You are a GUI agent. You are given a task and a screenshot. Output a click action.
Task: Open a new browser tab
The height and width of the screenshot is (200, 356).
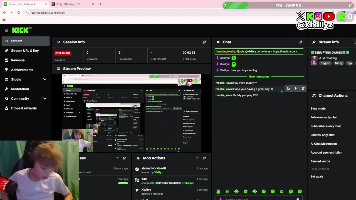pyautogui.click(x=100, y=4)
